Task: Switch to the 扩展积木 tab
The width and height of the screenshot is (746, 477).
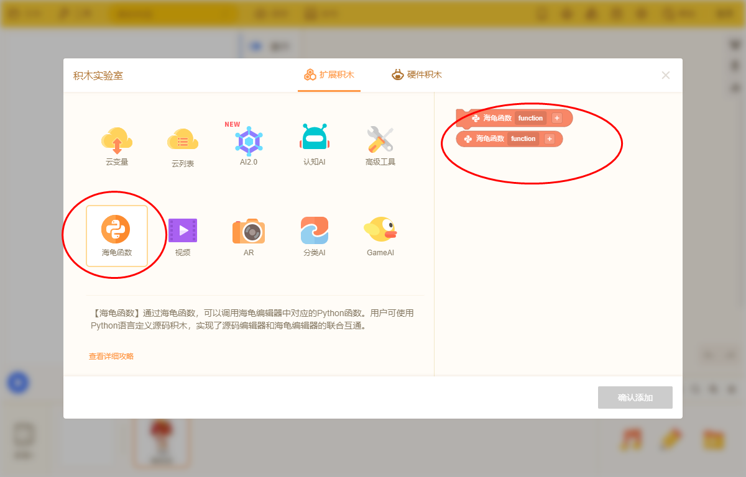Action: (x=329, y=75)
